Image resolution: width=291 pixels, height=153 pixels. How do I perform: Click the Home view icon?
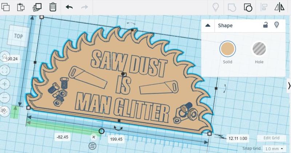[4, 57]
